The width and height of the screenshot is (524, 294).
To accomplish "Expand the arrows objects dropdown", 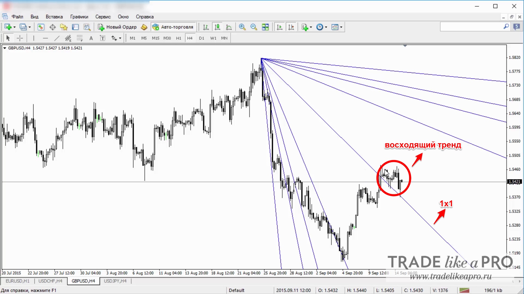I will (120, 38).
